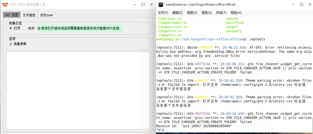This screenshot has height=134, width=313.
Task: Open the 文件(F) menu in terminal
Action: [x=163, y=13]
